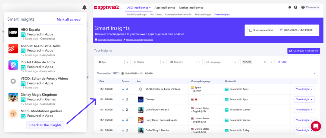
Task: Remove the Featured filter with X
Action: pyautogui.click(x=265, y=62)
